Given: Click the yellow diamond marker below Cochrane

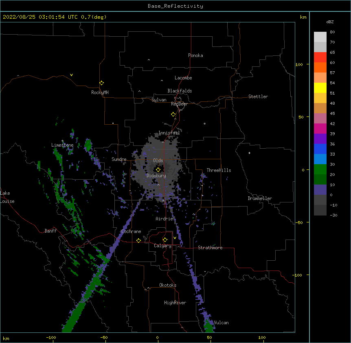Looking at the screenshot, I should [138, 240].
